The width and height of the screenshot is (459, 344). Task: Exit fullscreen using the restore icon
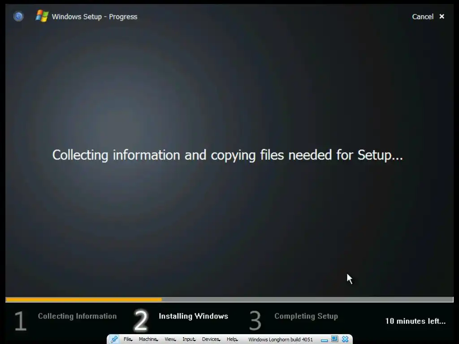point(334,339)
